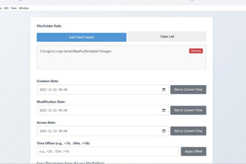Image resolution: width=246 pixels, height=164 pixels.
Task: Click the Time Offset label text
Action: (x=63, y=143)
